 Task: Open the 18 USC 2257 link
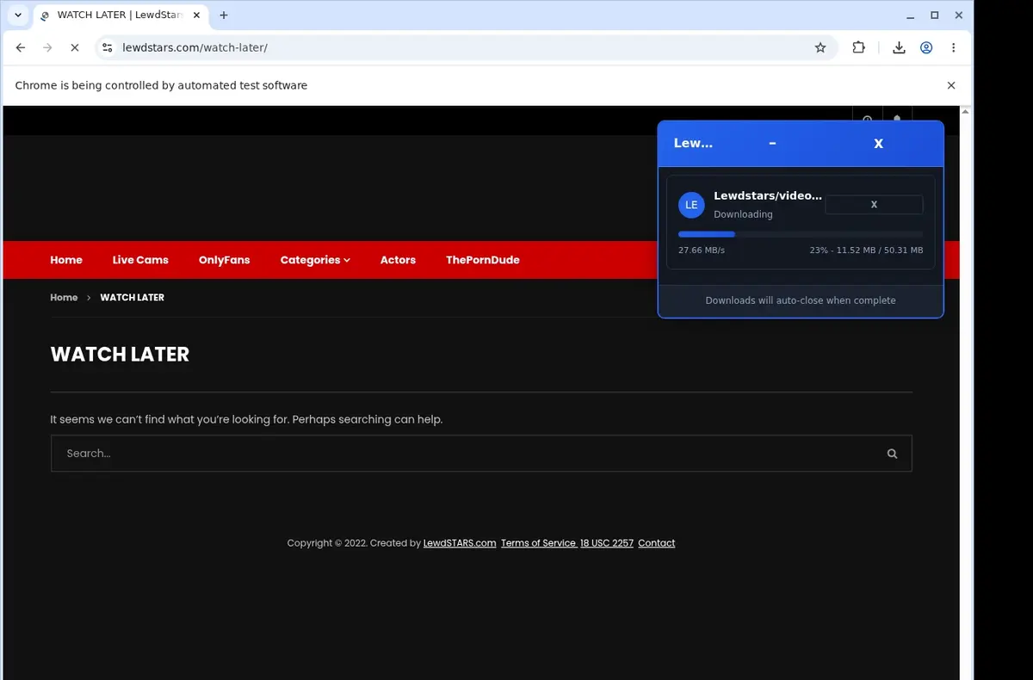pyautogui.click(x=607, y=543)
